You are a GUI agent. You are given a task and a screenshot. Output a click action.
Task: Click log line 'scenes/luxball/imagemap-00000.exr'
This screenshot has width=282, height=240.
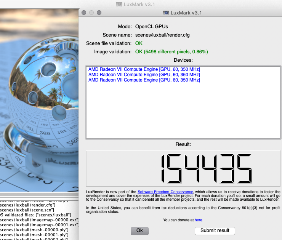39,220
